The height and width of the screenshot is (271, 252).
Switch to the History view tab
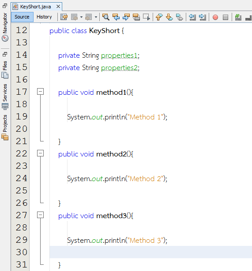(x=44, y=17)
